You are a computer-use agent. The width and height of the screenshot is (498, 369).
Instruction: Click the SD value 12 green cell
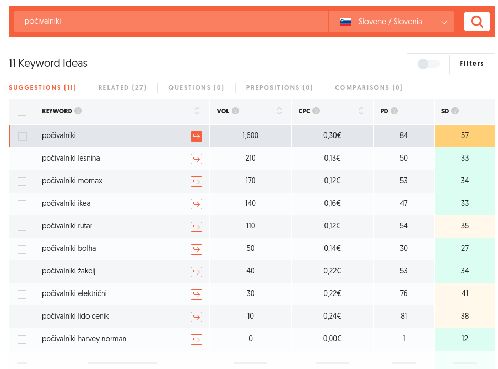(464, 339)
